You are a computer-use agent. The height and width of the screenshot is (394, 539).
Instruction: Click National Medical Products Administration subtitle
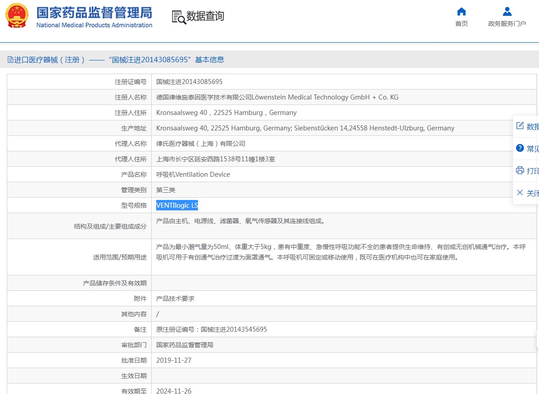click(x=94, y=25)
